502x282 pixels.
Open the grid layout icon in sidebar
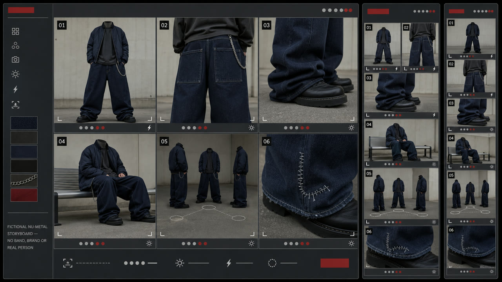coord(15,31)
